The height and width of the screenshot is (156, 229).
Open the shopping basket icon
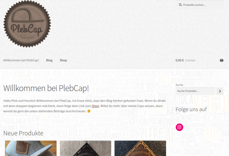point(222,60)
